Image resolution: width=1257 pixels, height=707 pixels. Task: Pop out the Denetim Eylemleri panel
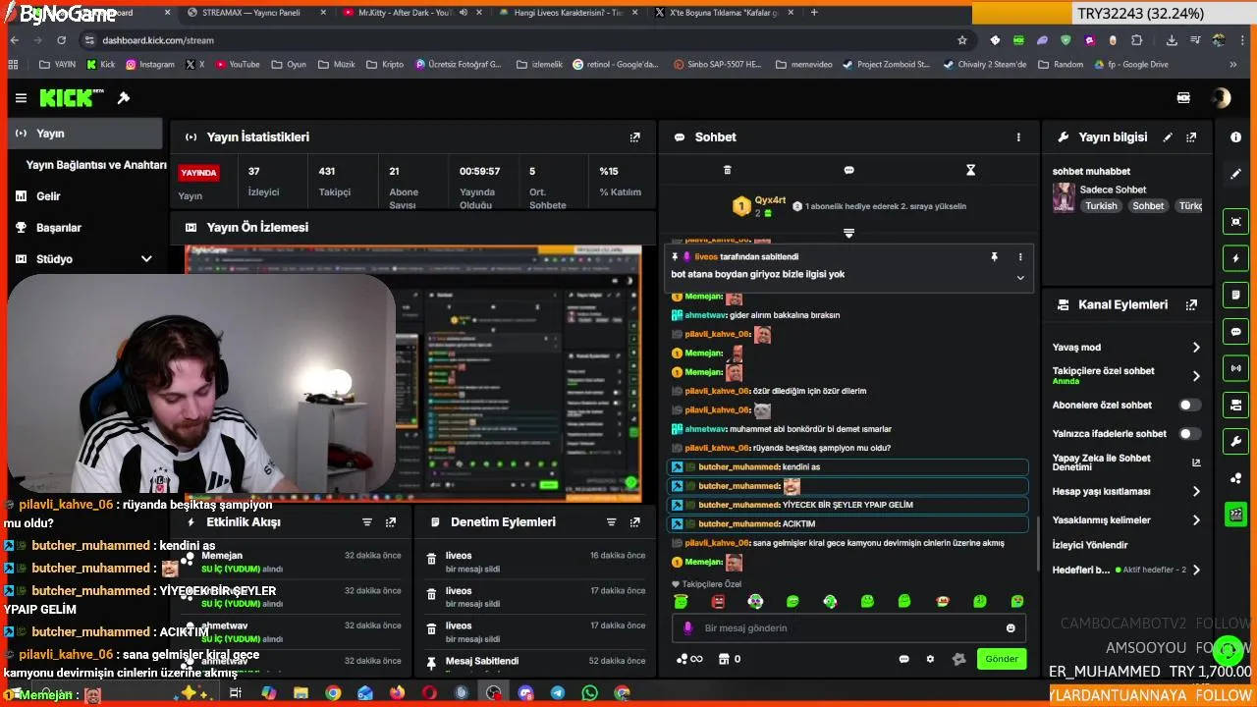point(634,522)
